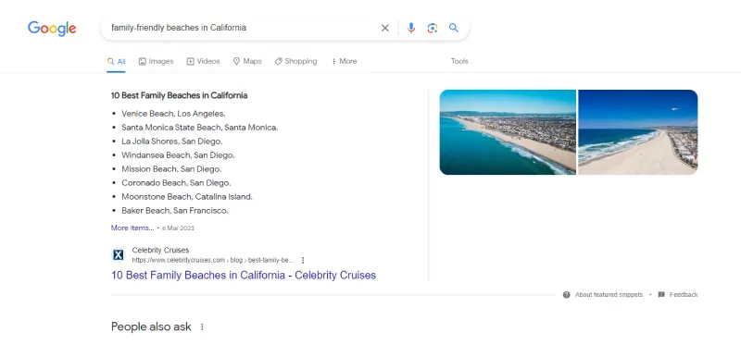Switch to the Videos tab

203,61
